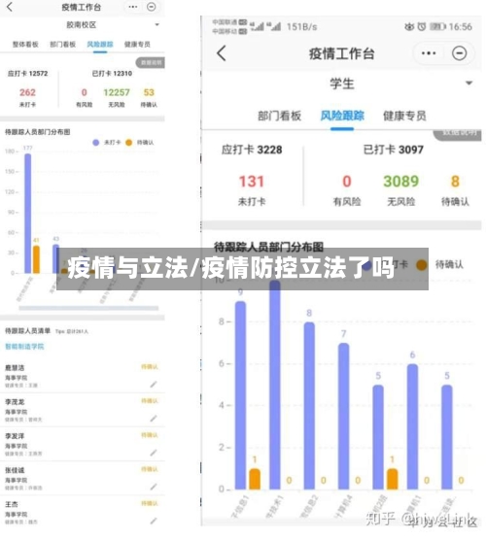Tap the edit pencil for 张佳诚
Image resolution: width=486 pixels, height=539 pixels.
pyautogui.click(x=154, y=487)
